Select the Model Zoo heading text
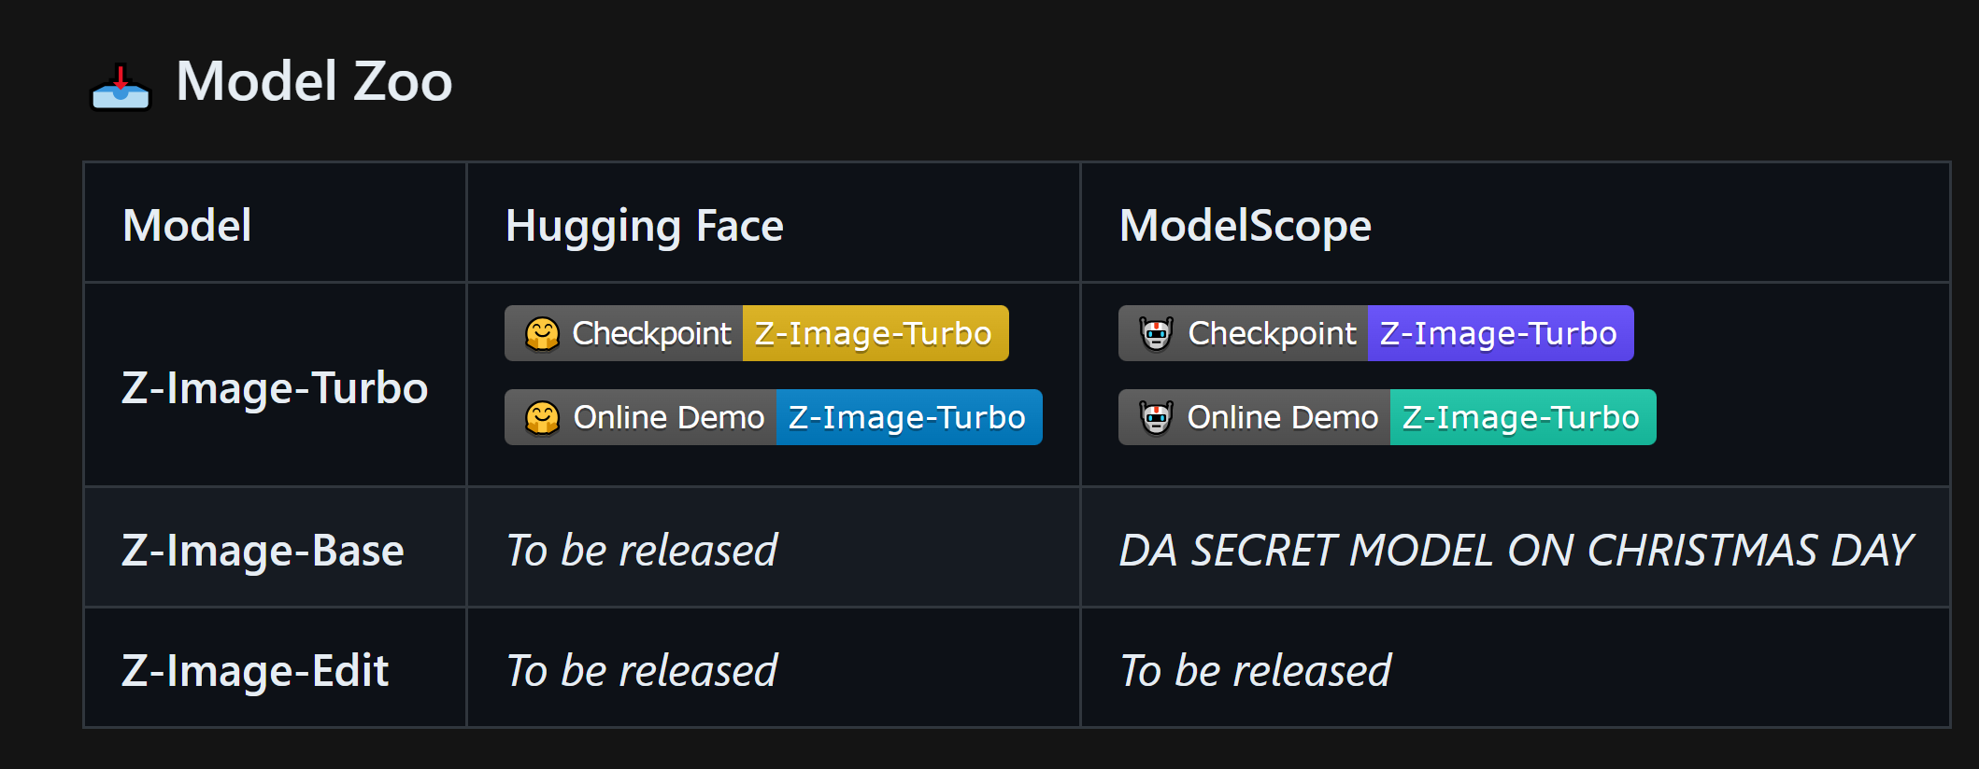Image resolution: width=1979 pixels, height=769 pixels. pyautogui.click(x=314, y=81)
